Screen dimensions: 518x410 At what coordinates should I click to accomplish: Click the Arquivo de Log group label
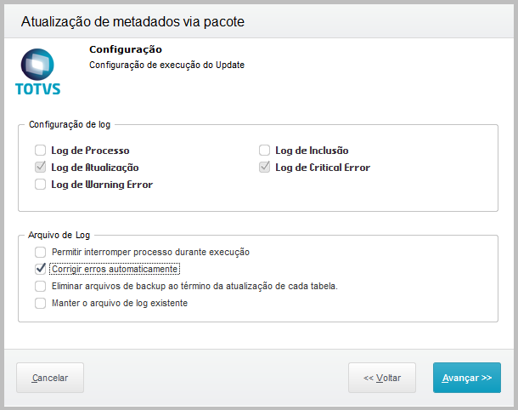coord(59,234)
